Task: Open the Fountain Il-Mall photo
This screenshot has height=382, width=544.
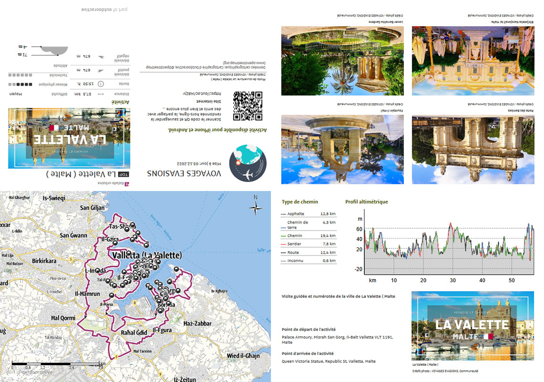Action: [343, 149]
